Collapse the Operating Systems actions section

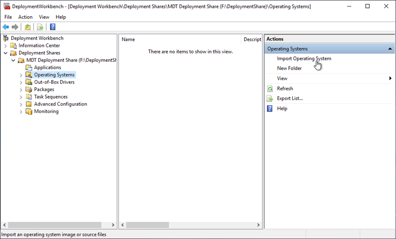[x=390, y=49]
